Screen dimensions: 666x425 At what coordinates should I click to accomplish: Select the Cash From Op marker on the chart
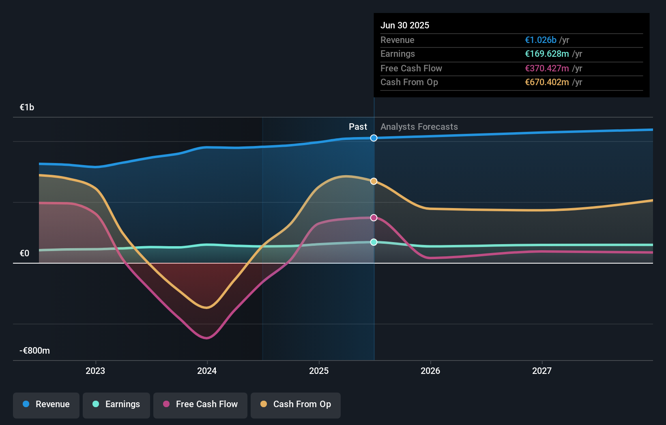pos(373,181)
